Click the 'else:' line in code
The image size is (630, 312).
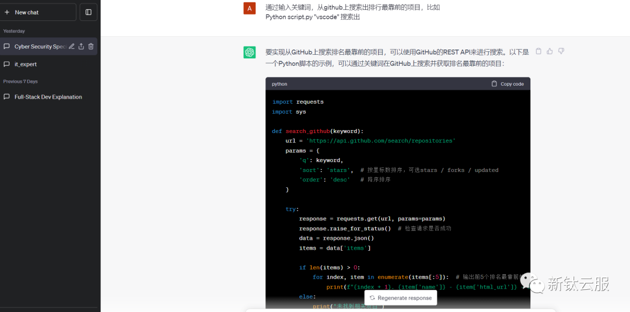click(x=307, y=297)
